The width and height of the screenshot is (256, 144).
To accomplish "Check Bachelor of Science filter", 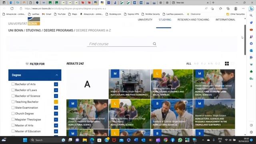I will click(13, 96).
